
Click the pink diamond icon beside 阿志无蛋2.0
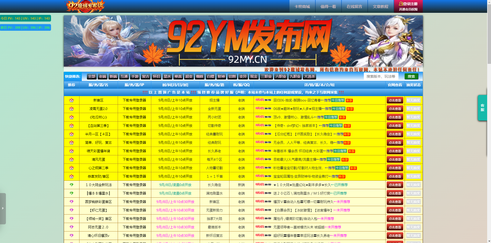click(72, 227)
